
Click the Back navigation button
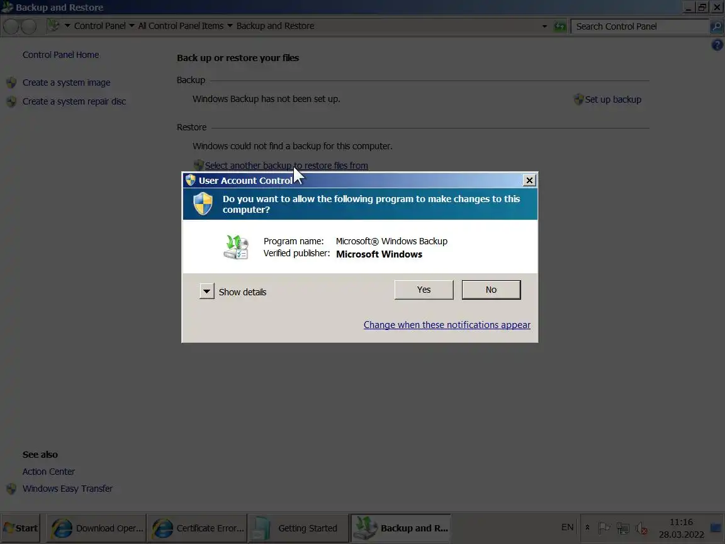(11, 26)
